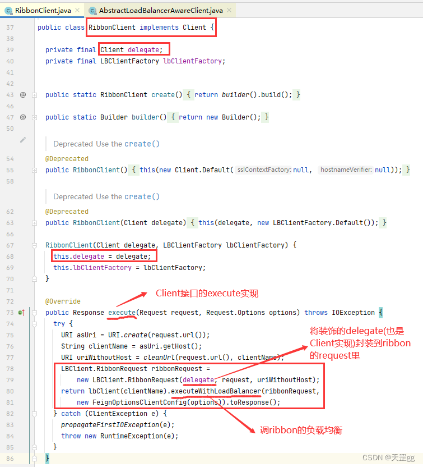Viewport: 423px width, 467px height.
Task: Click 'Client delegate;' declaration on line 39
Action: click(x=132, y=50)
